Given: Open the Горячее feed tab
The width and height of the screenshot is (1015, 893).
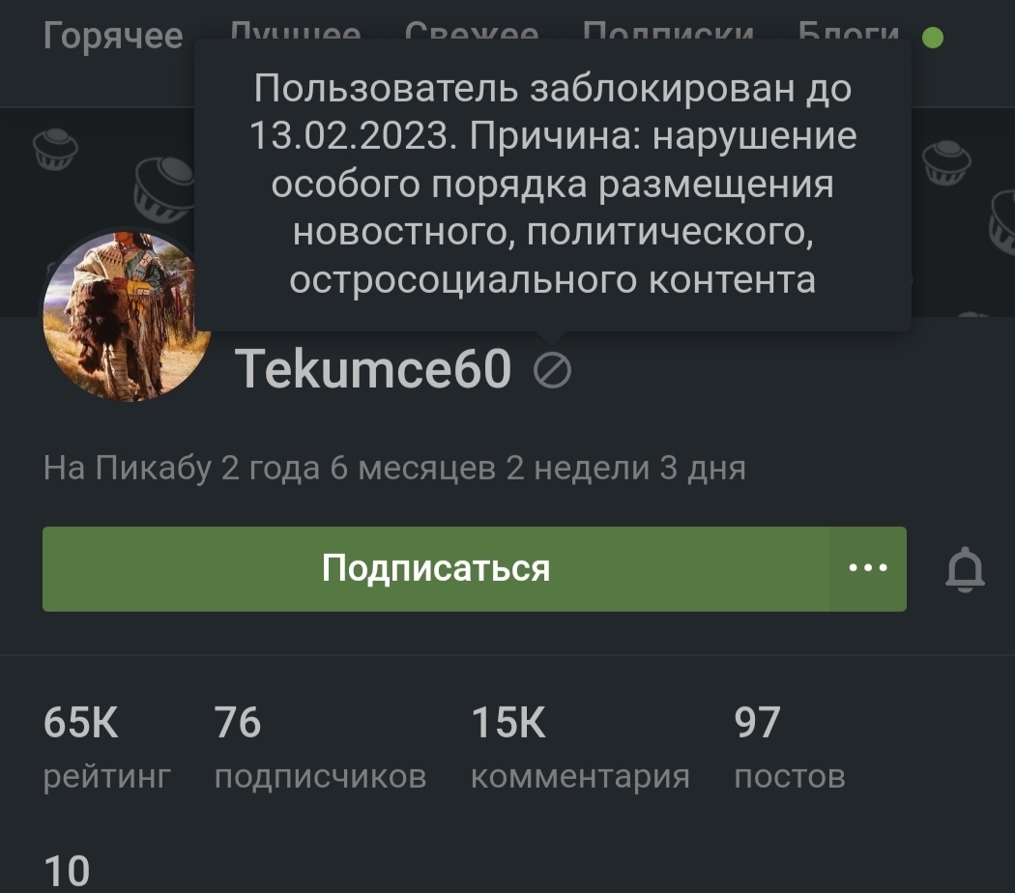Looking at the screenshot, I should tap(113, 36).
